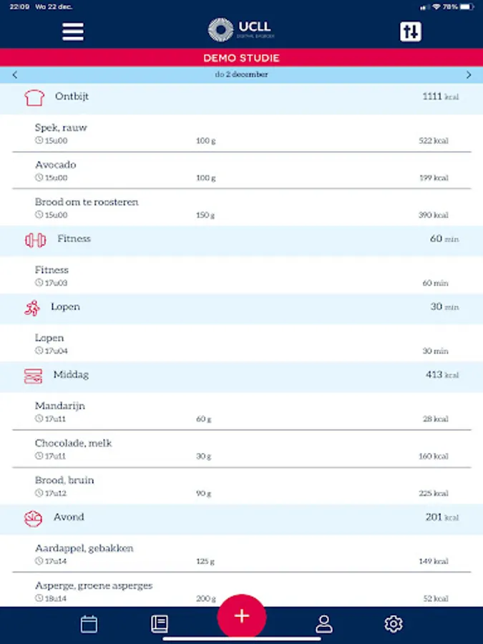Collapse the Avond meal section
Viewport: 483px width, 644px height.
(x=241, y=517)
